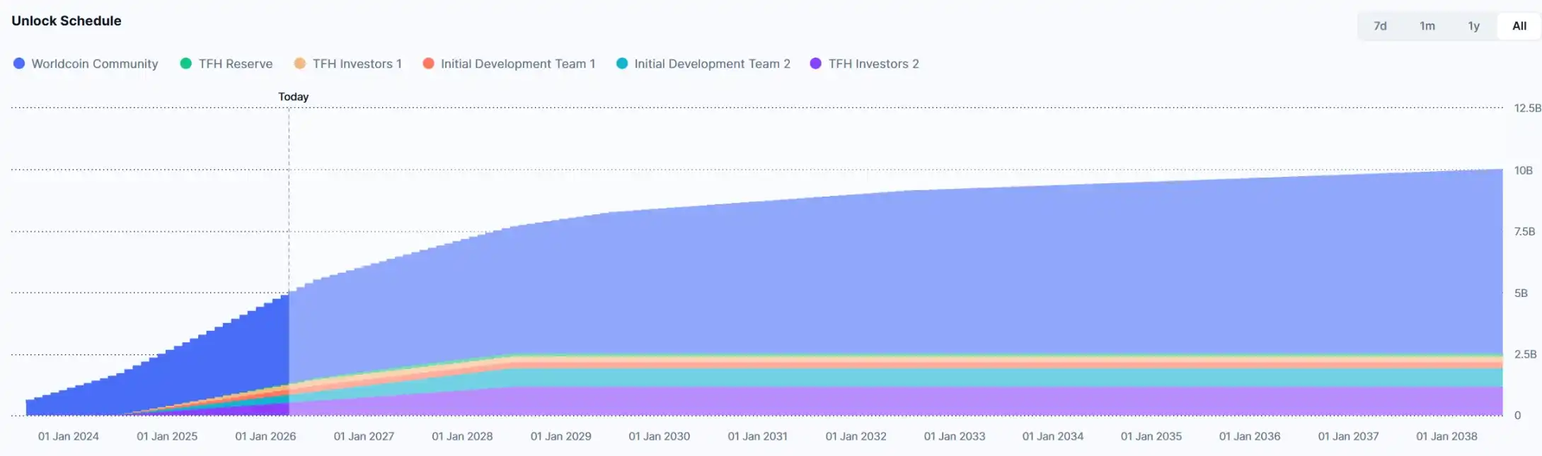
Task: Click the green TFH Reserve legend dot
Action: click(x=186, y=64)
